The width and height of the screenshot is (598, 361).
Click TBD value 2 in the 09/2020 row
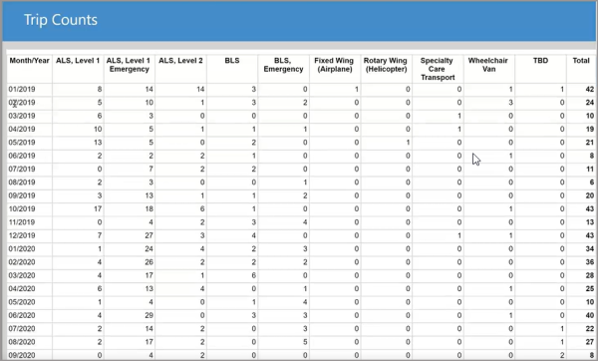[x=562, y=355]
